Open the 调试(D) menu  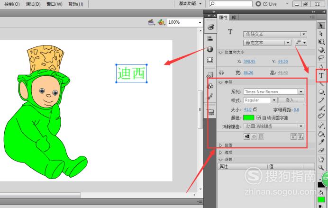point(33,4)
